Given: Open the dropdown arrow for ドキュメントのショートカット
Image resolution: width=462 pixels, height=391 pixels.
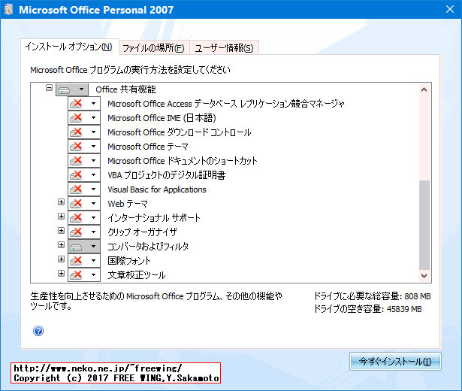Looking at the screenshot, I should 93,161.
